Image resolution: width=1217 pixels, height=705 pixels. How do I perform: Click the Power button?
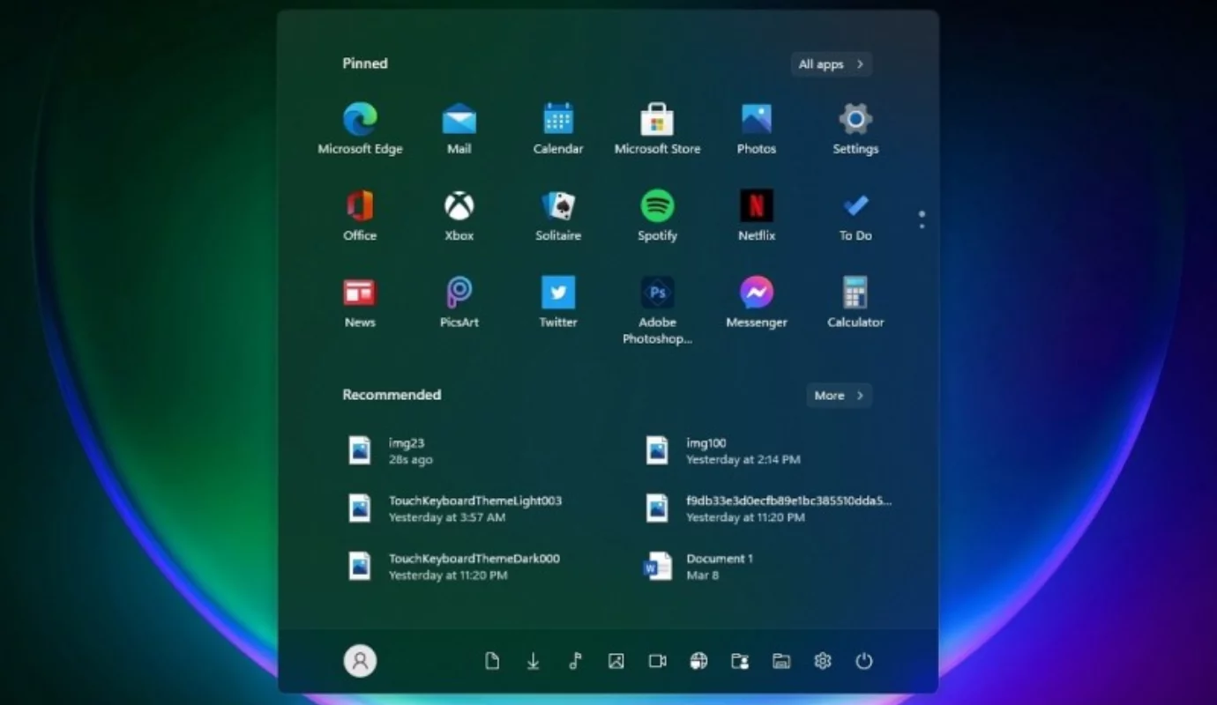pyautogui.click(x=864, y=661)
